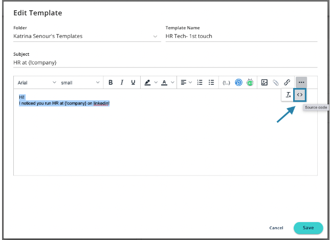Screen dimensions: 330x240
Task: Insert an image into template
Action: pyautogui.click(x=265, y=82)
